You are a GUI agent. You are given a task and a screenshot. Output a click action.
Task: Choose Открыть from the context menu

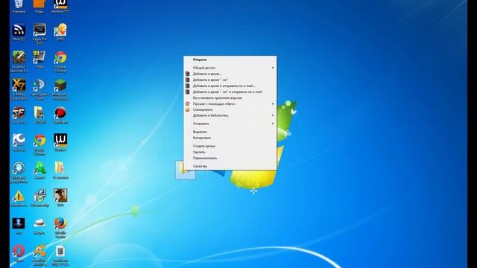pos(230,60)
